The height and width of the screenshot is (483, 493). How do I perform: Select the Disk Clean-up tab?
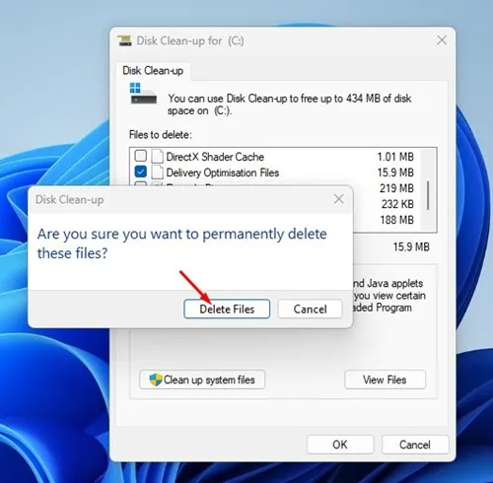click(x=153, y=71)
